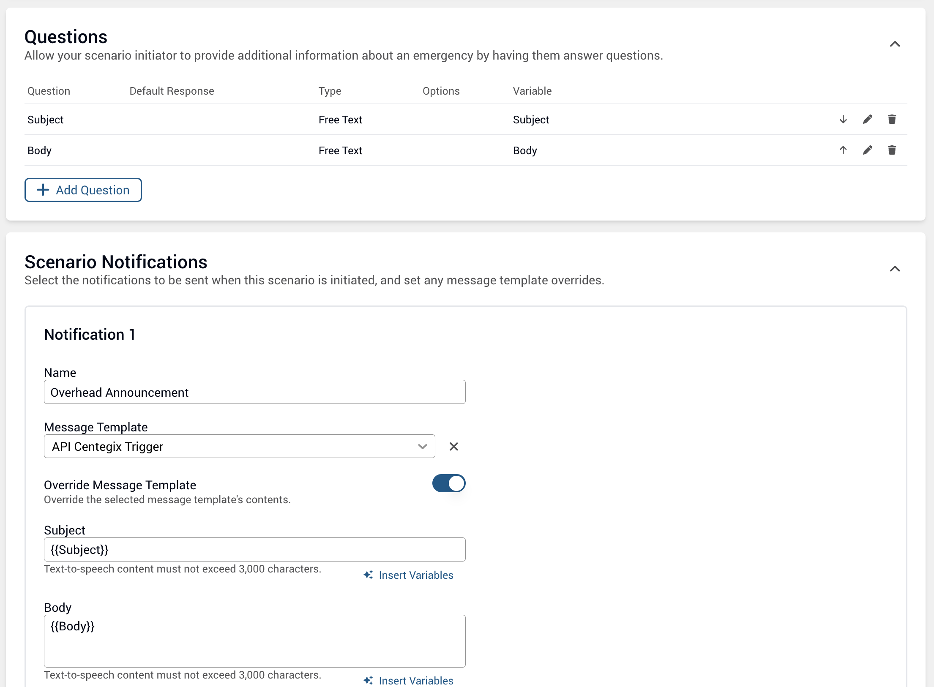Collapse the Questions section
Image resolution: width=934 pixels, height=687 pixels.
pos(895,44)
